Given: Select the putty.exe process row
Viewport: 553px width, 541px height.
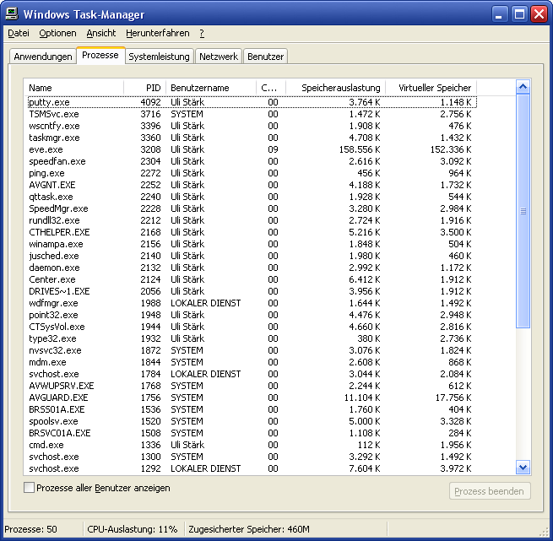Looking at the screenshot, I should 252,102.
